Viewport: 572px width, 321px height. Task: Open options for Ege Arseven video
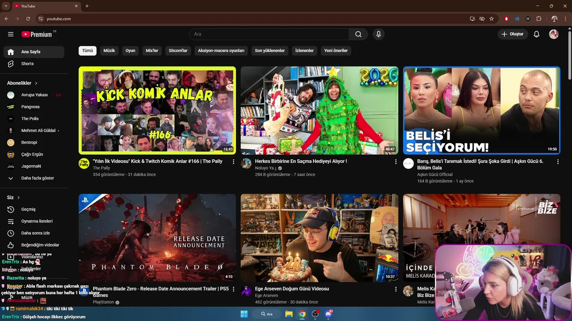[395, 289]
